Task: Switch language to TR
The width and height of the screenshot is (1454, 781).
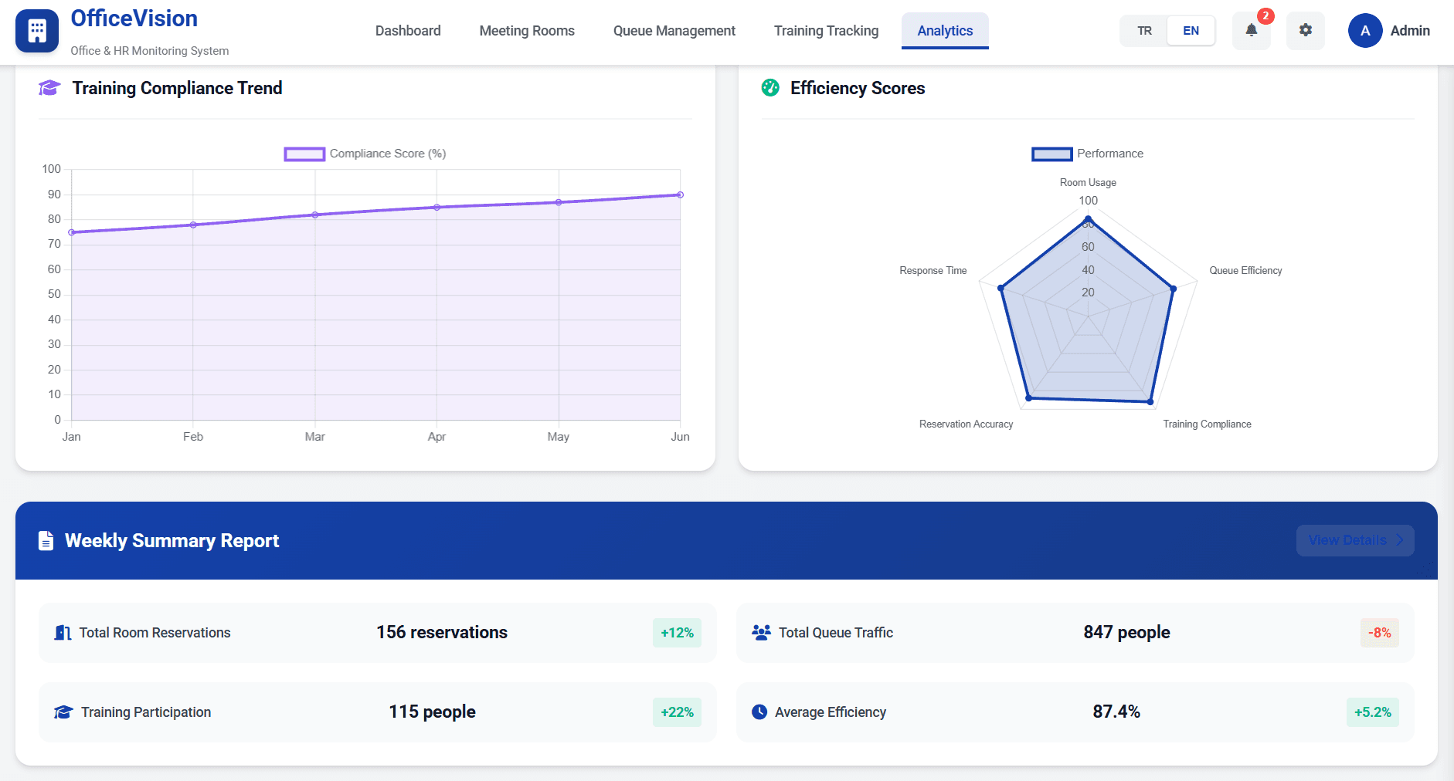Action: click(1144, 31)
